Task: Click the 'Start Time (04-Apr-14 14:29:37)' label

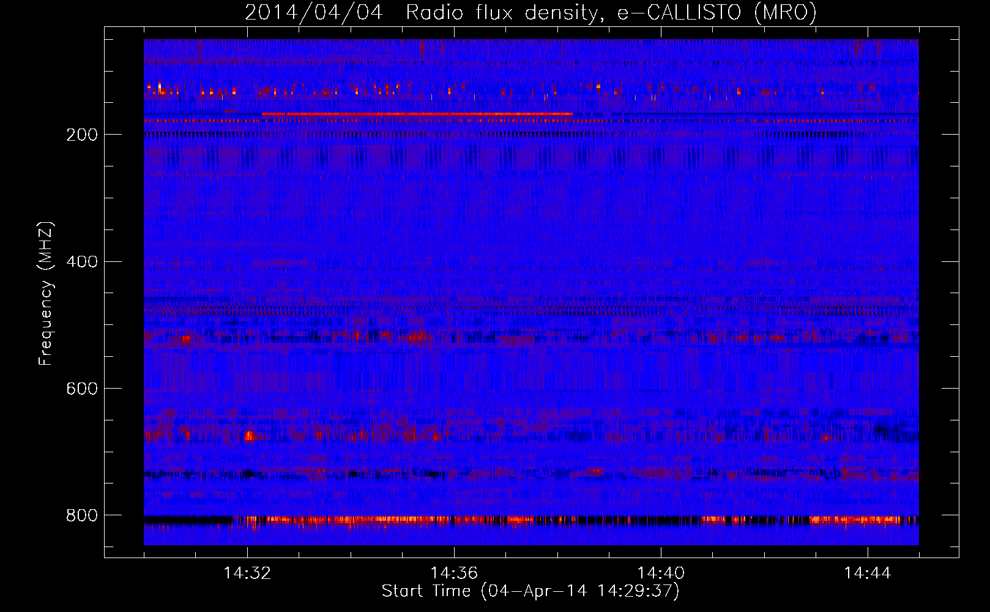Action: pyautogui.click(x=530, y=591)
